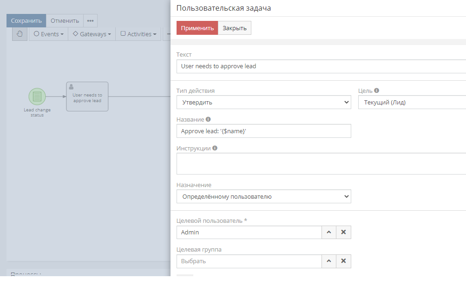
Task: Click the Закрыть button
Action: click(x=235, y=28)
